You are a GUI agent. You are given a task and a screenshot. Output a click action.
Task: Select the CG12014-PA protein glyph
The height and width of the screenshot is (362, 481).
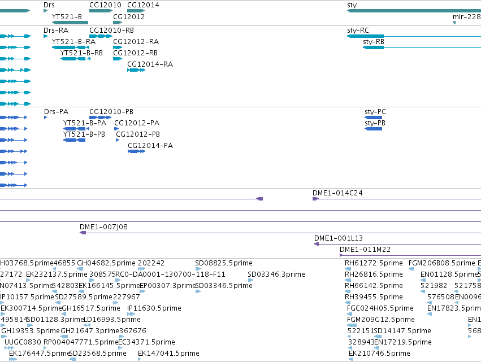click(x=137, y=151)
